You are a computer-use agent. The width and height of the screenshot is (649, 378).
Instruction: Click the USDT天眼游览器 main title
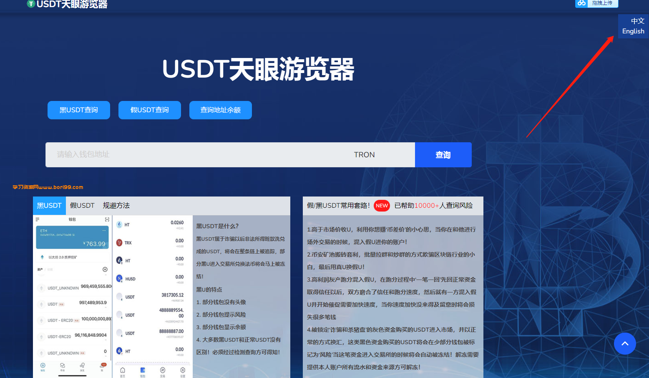click(x=258, y=69)
